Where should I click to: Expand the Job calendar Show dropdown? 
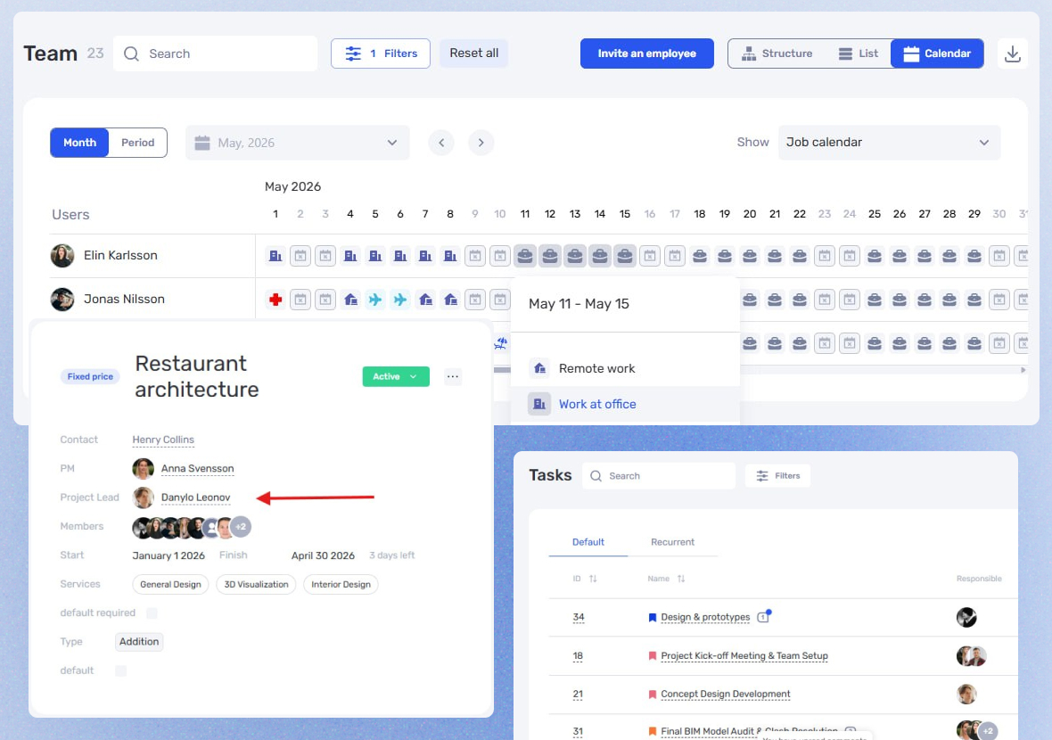pos(889,143)
